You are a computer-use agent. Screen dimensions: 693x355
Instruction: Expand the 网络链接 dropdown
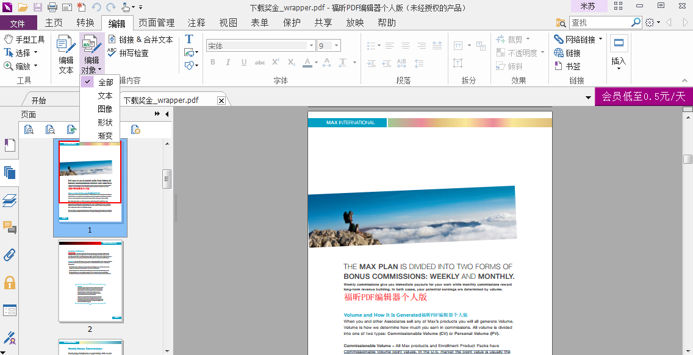tap(601, 39)
